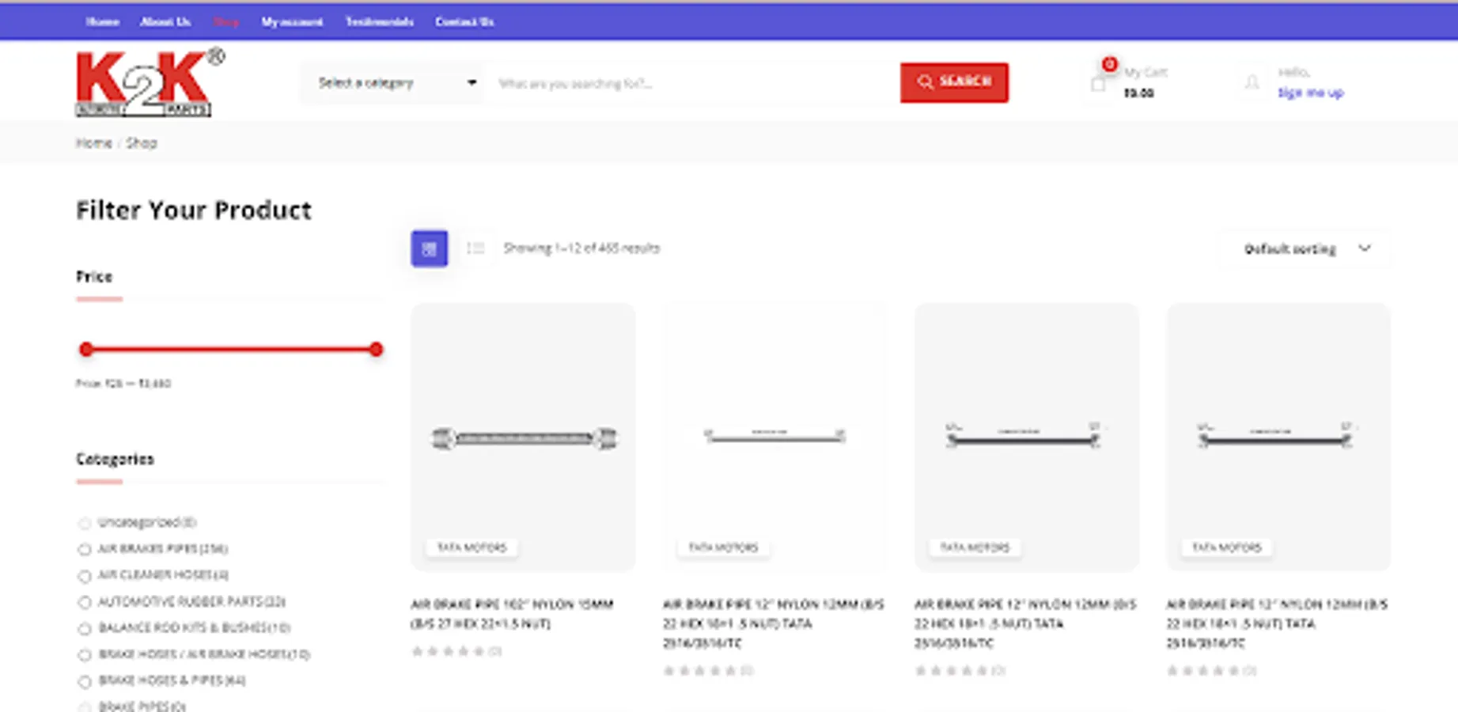
Task: Open the My account menu item
Action: pos(292,22)
